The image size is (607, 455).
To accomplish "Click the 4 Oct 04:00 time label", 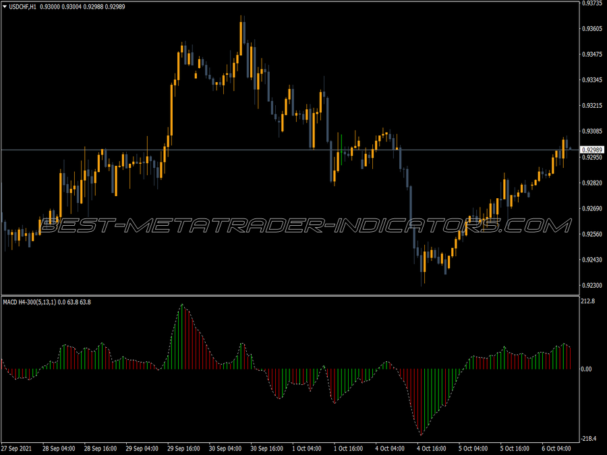I will (390, 448).
